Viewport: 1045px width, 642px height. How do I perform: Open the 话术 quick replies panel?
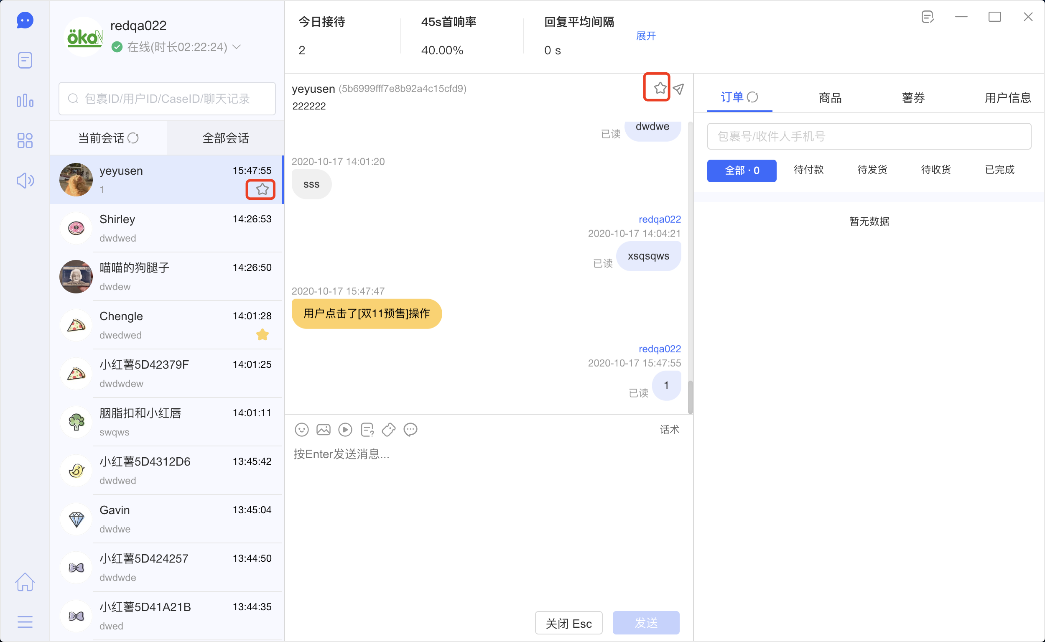pos(669,430)
